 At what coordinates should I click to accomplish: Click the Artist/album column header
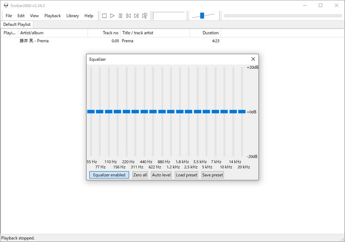[x=53, y=33]
